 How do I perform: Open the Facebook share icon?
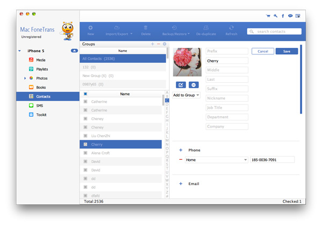[283, 16]
